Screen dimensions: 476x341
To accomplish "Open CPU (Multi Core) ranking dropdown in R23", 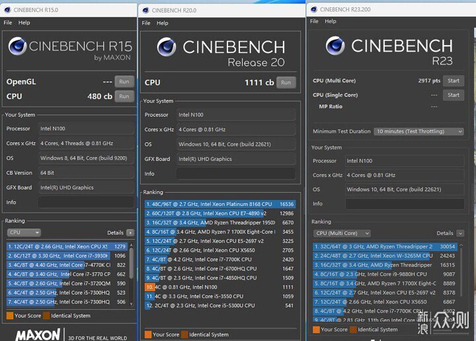I will 342,233.
